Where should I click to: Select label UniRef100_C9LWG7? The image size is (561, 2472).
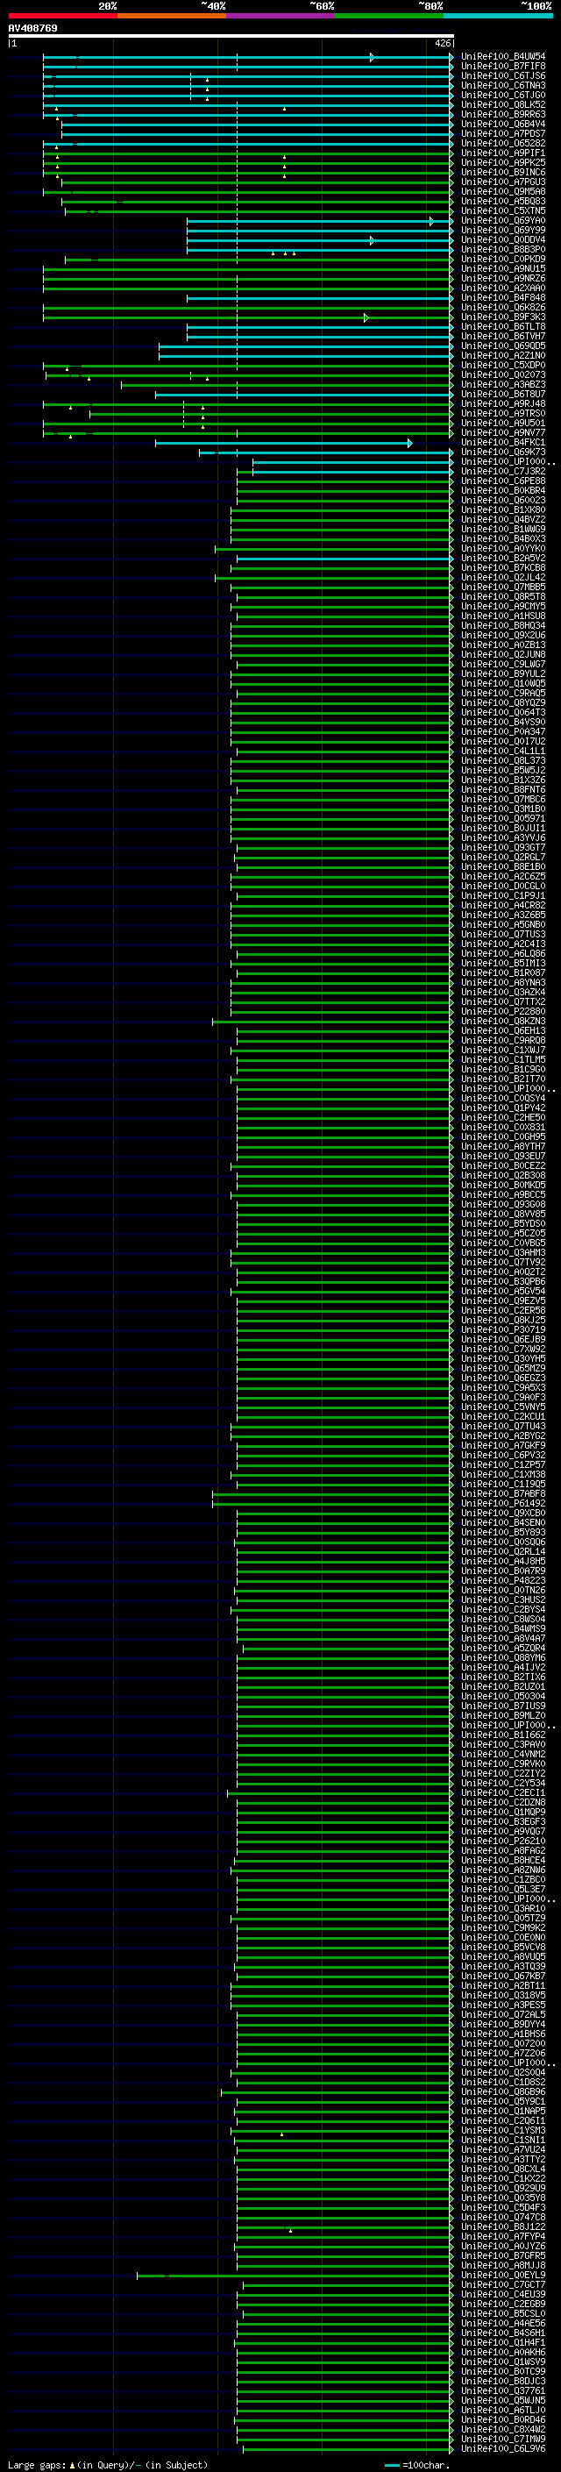click(x=502, y=664)
